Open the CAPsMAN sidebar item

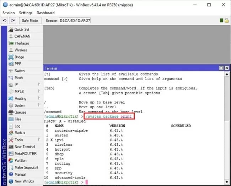pyautogui.click(x=25, y=36)
